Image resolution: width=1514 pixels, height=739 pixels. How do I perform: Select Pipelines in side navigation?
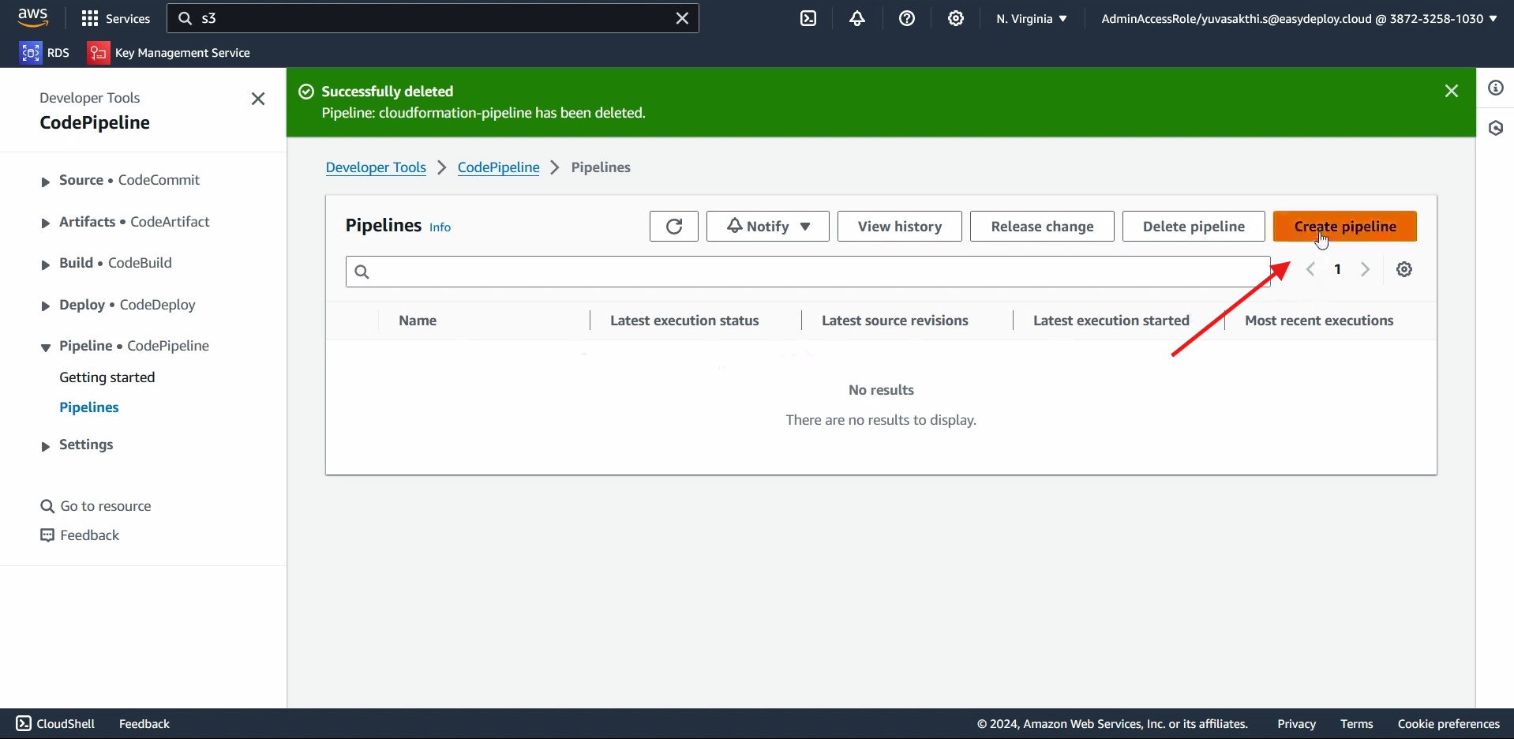click(x=89, y=407)
